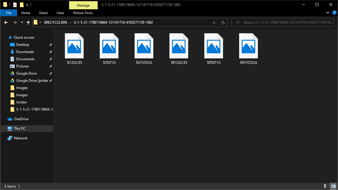Select Network in the navigation pane
This screenshot has height=190, width=338.
[21, 138]
